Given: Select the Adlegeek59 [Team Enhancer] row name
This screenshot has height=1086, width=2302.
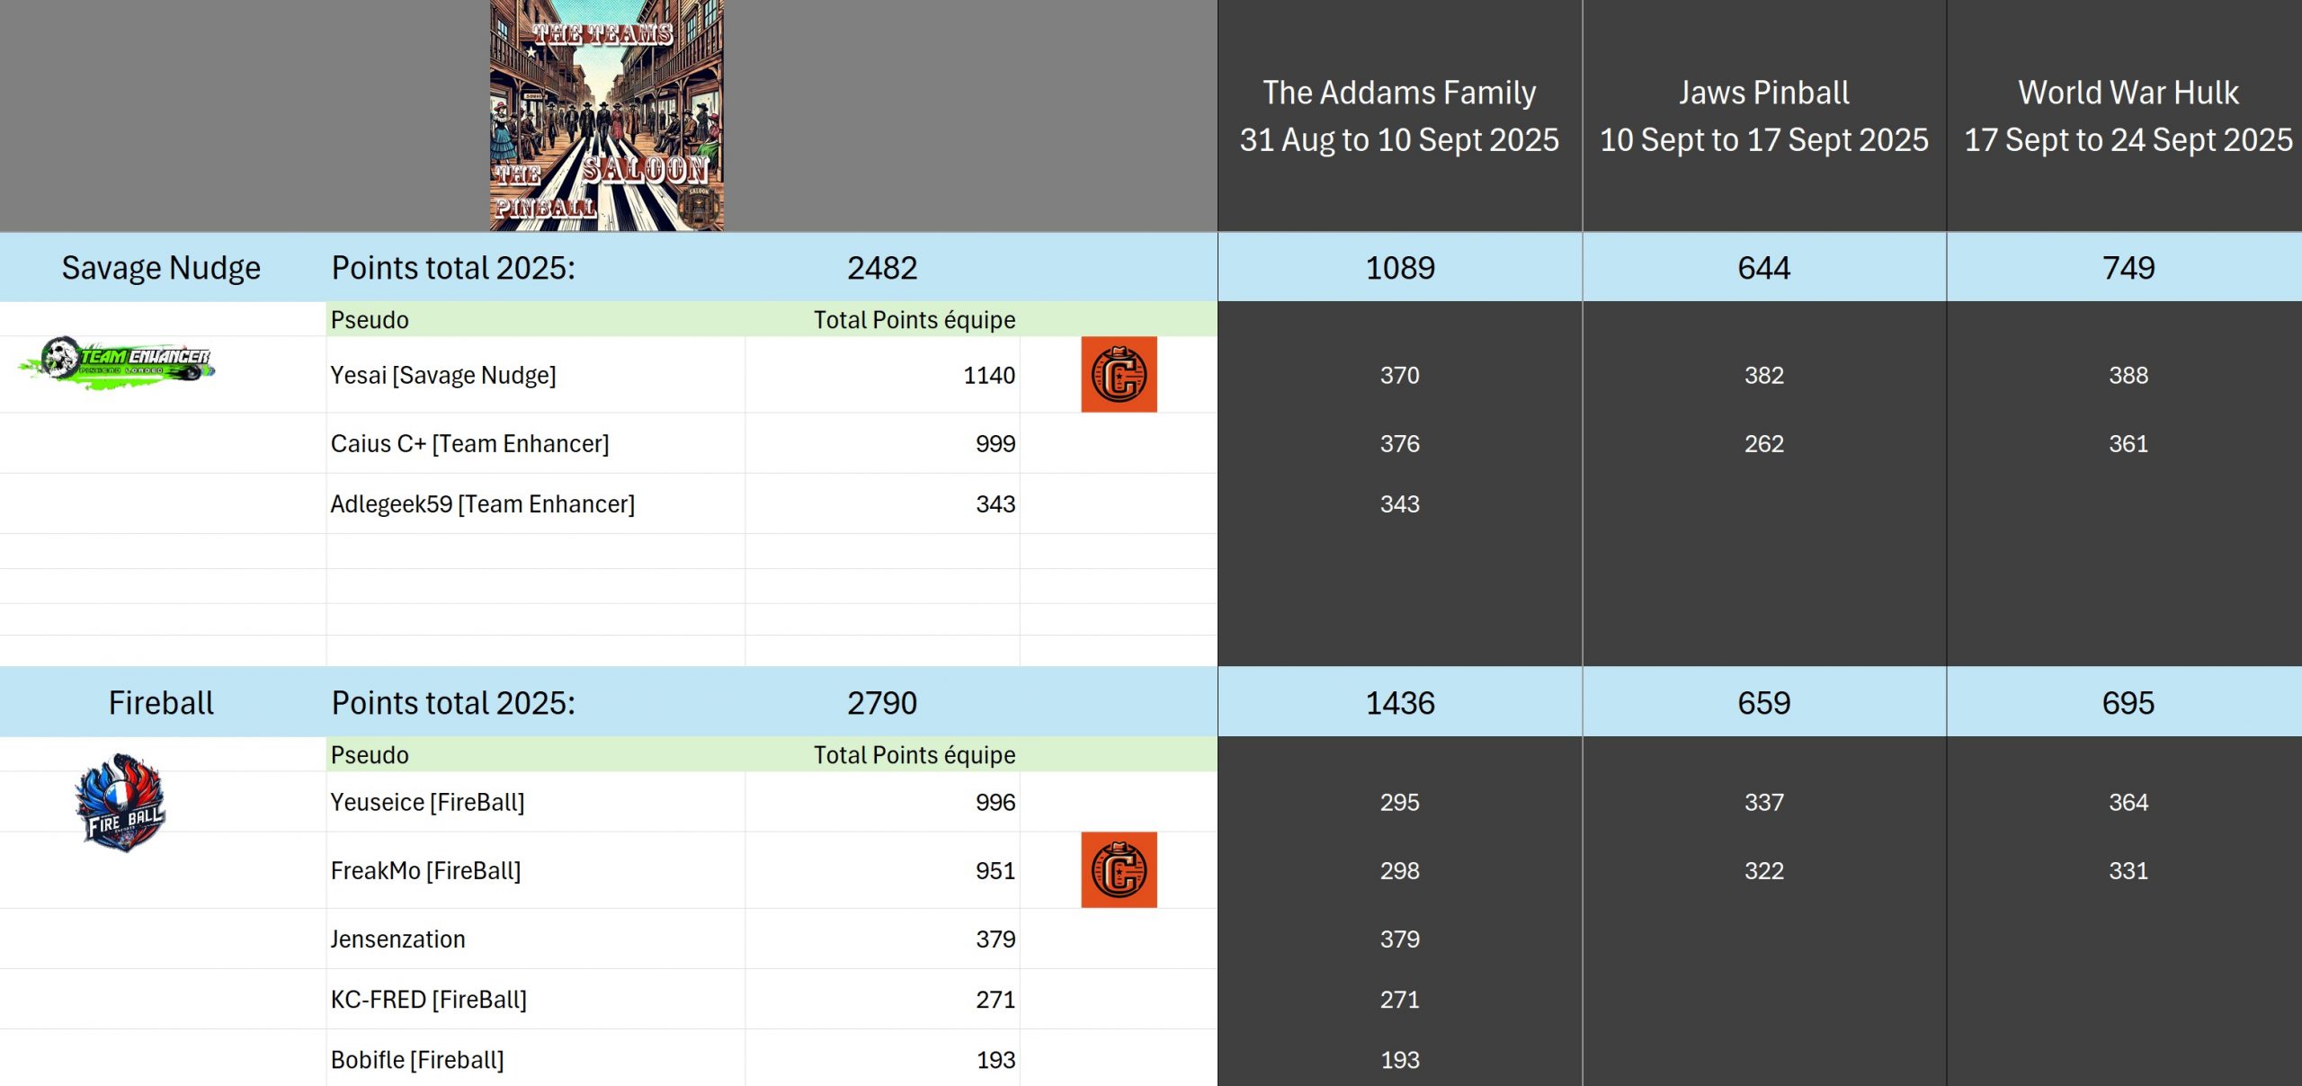Looking at the screenshot, I should tap(482, 504).
